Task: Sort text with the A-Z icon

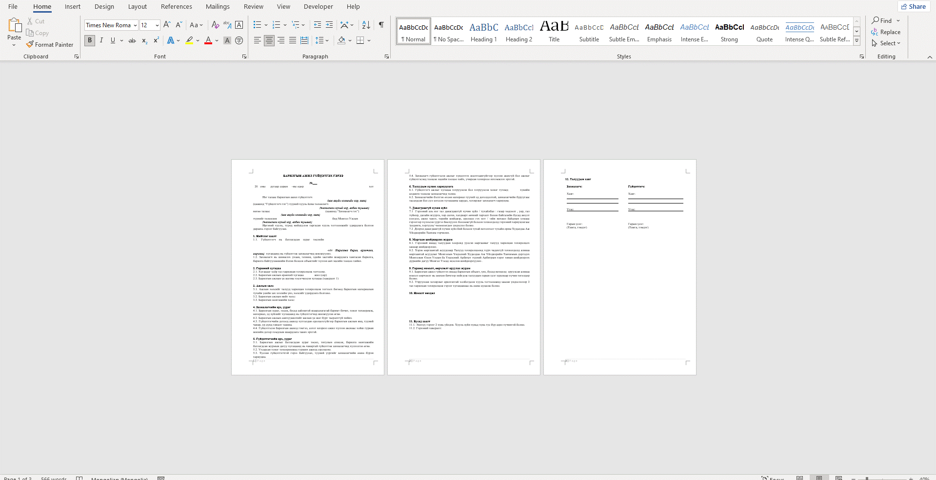Action: 366,25
